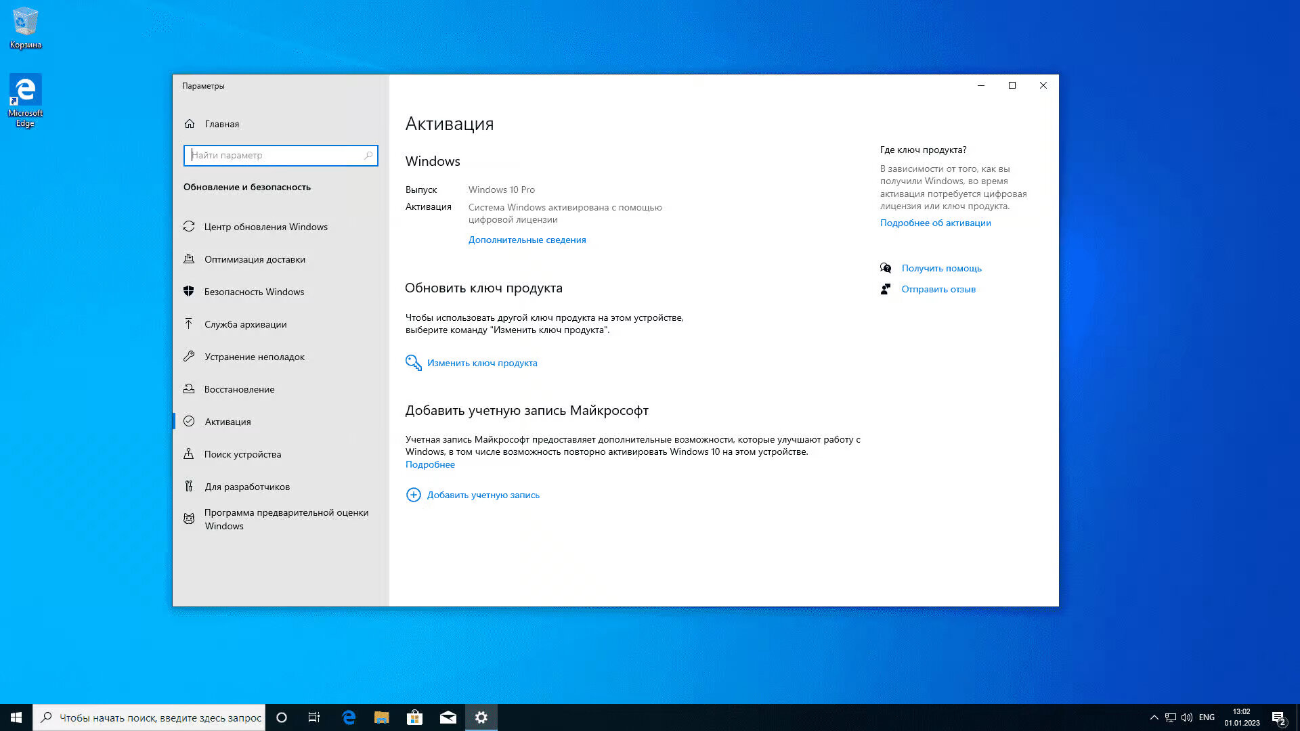Screen dimensions: 1300x731
Task: Open Microsoft Store from taskbar
Action: 414,717
